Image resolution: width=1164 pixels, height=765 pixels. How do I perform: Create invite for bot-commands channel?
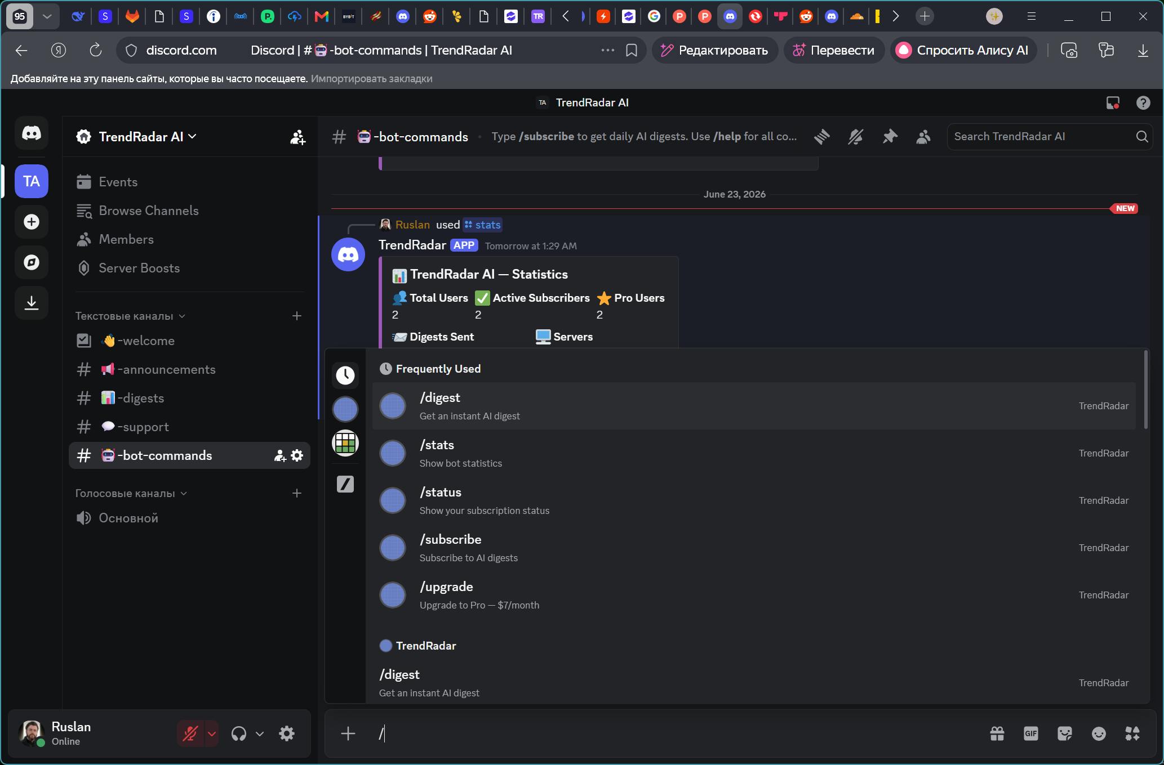pyautogui.click(x=280, y=455)
